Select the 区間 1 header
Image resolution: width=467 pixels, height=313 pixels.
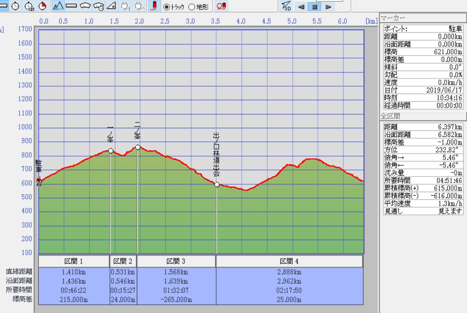click(x=74, y=261)
